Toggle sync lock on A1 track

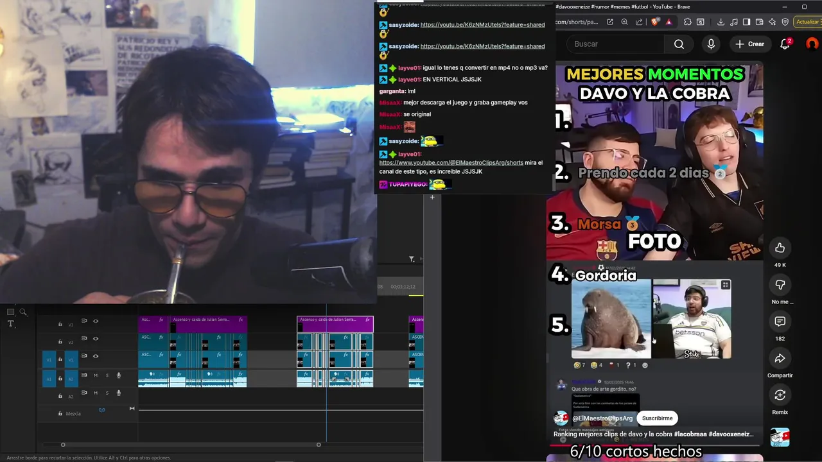[84, 375]
